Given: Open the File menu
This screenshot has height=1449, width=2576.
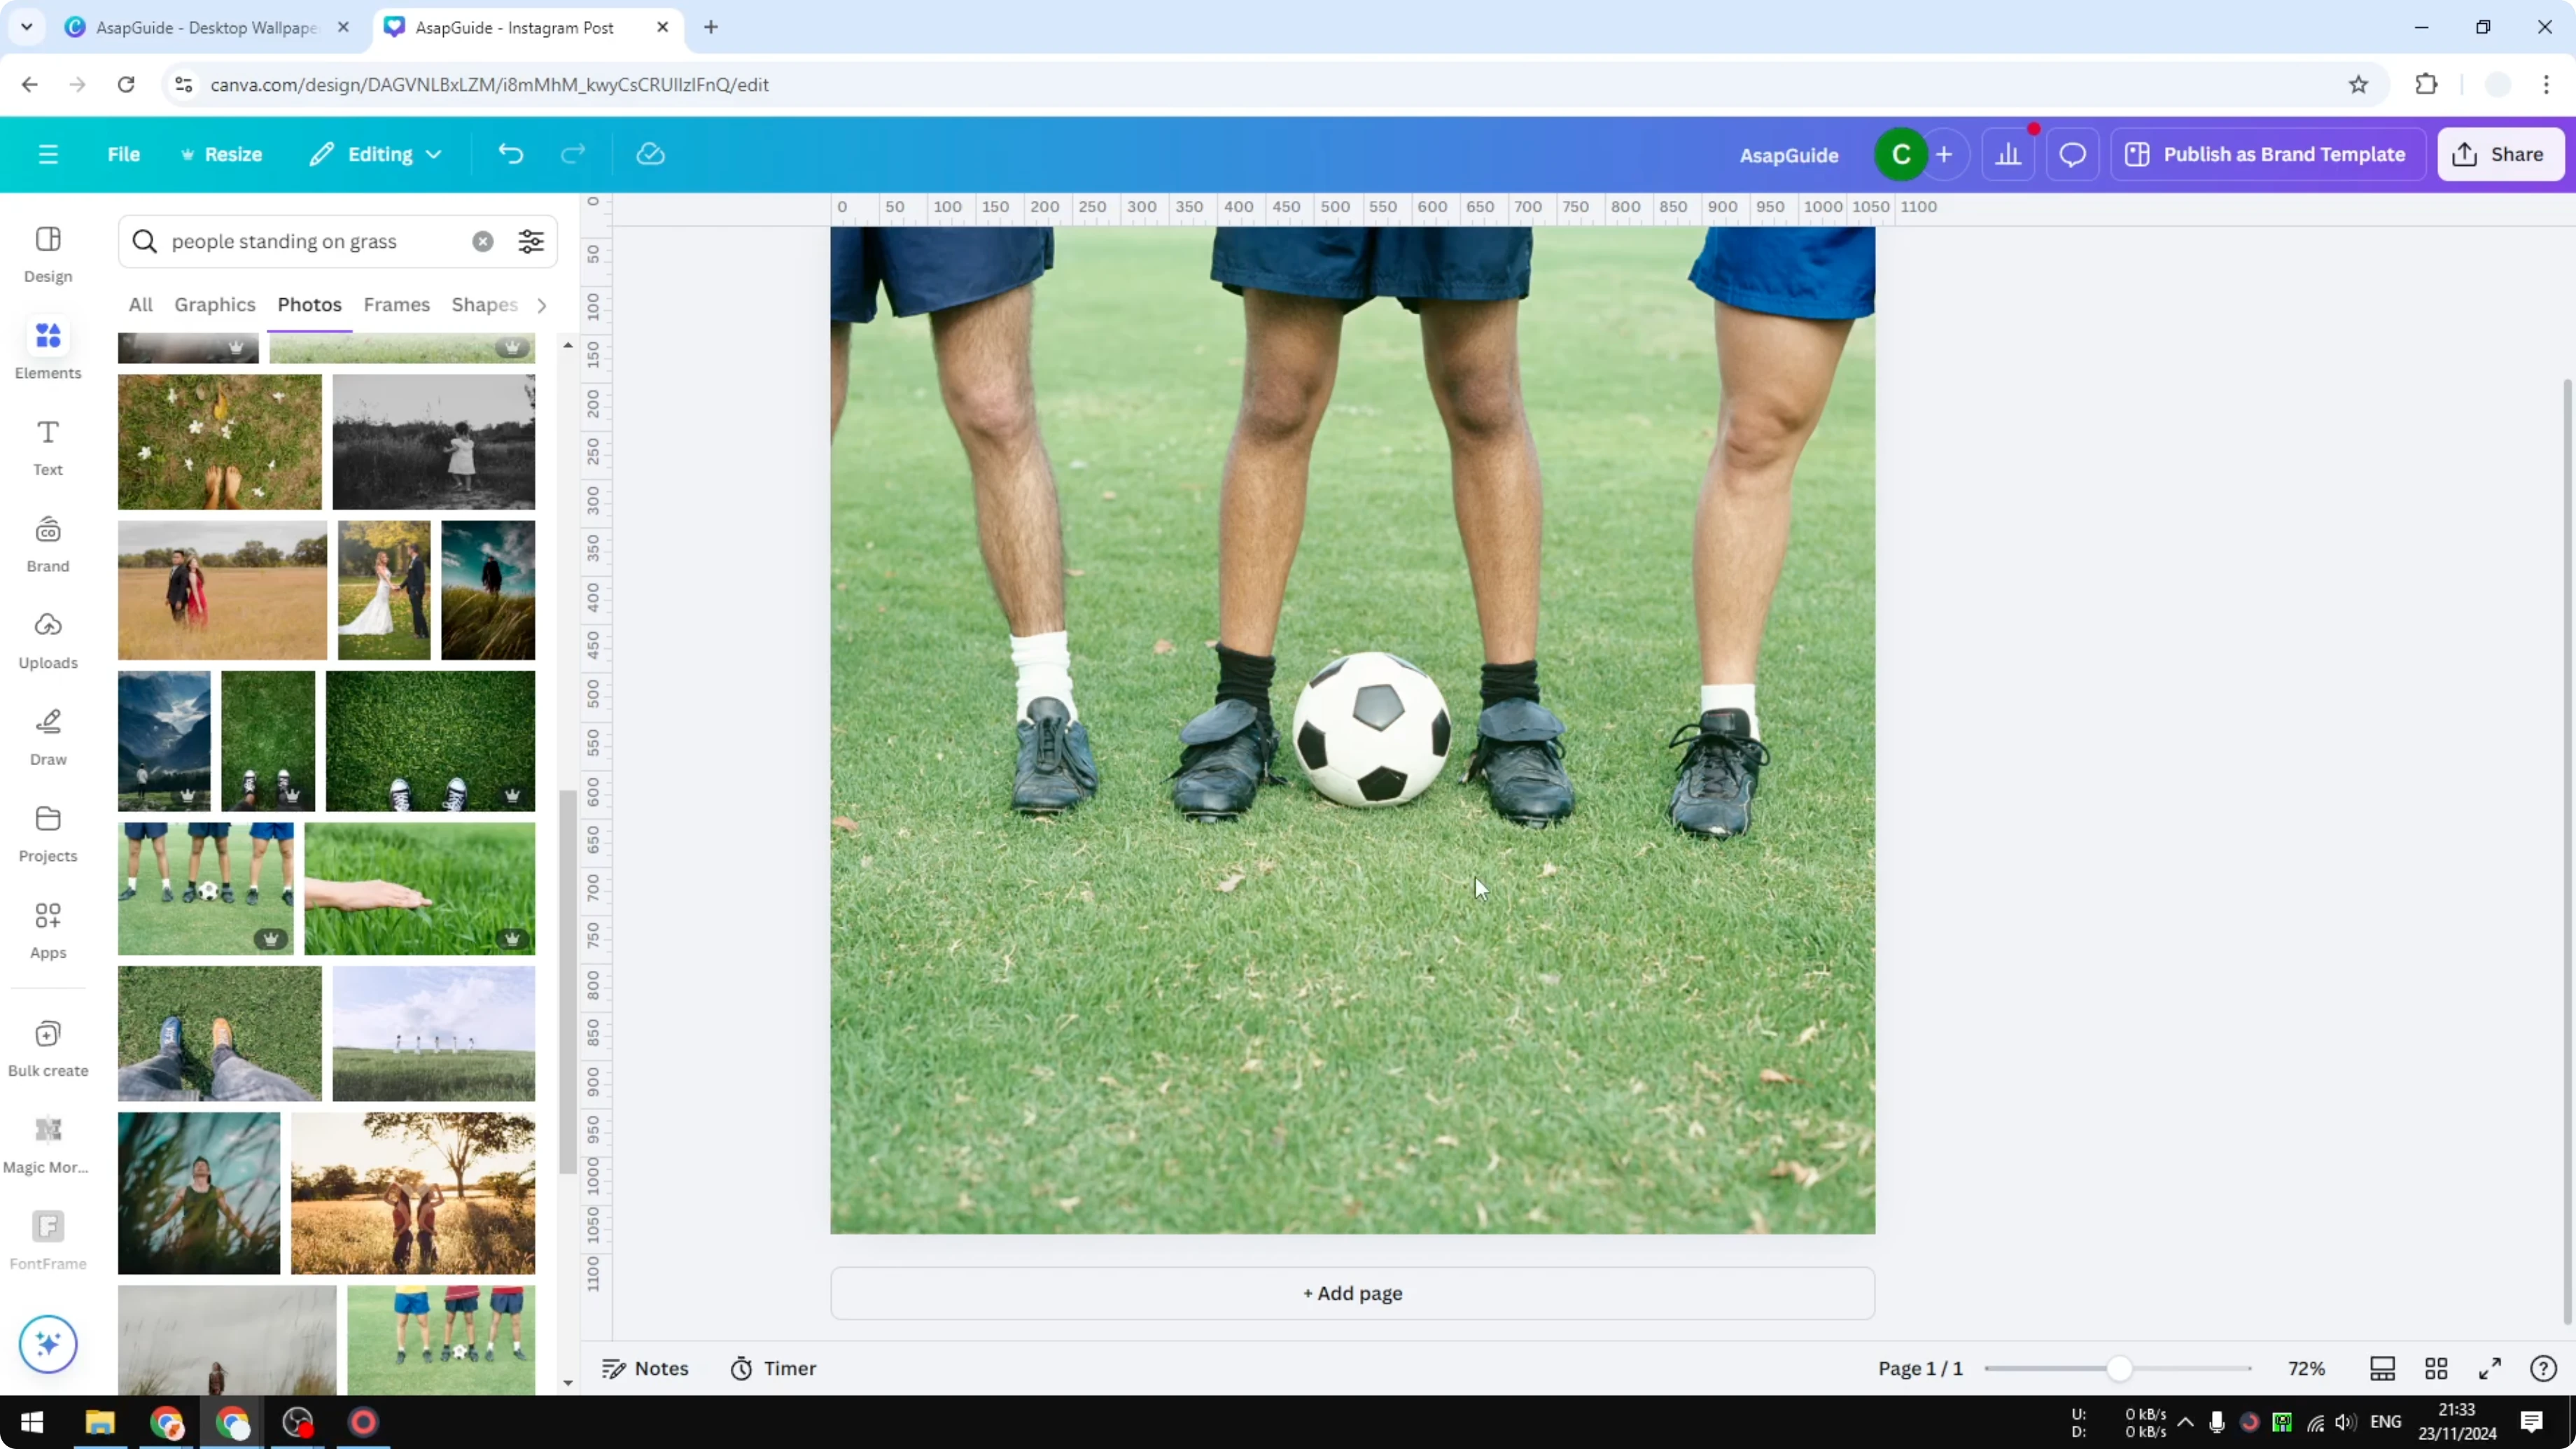Looking at the screenshot, I should [124, 153].
